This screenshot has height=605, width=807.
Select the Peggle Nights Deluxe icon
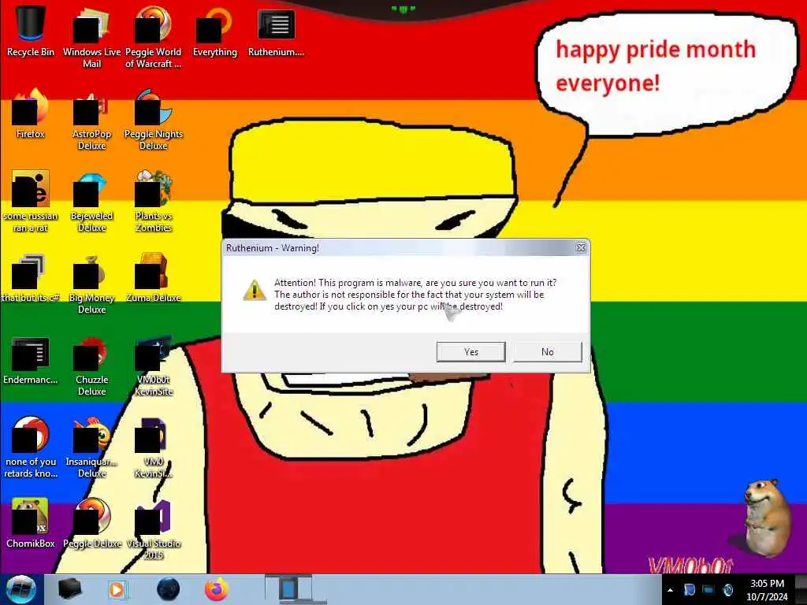point(154,120)
